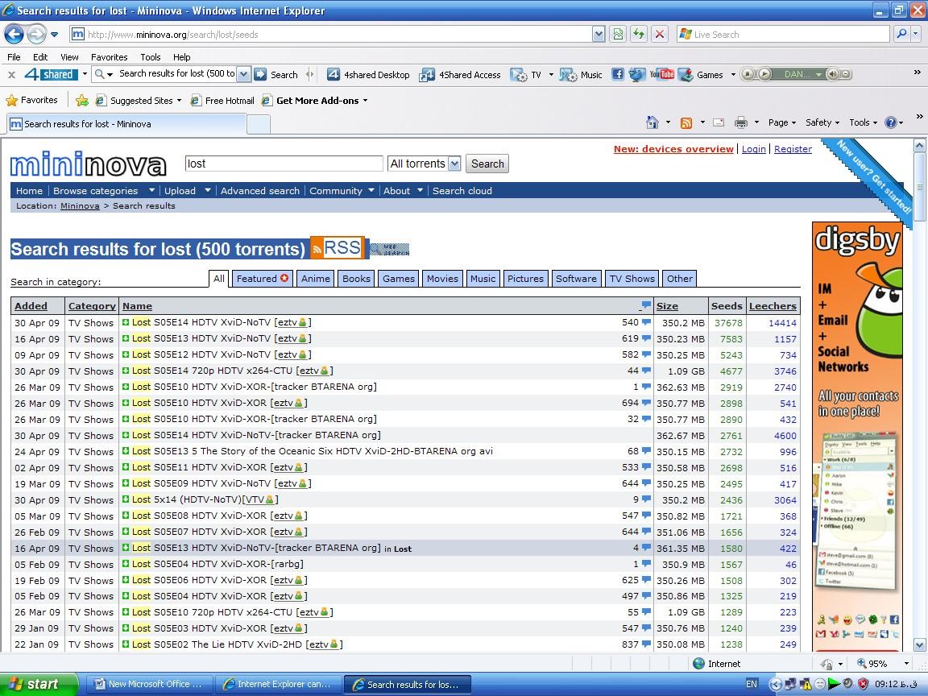
Task: Click the Login link
Action: click(753, 149)
